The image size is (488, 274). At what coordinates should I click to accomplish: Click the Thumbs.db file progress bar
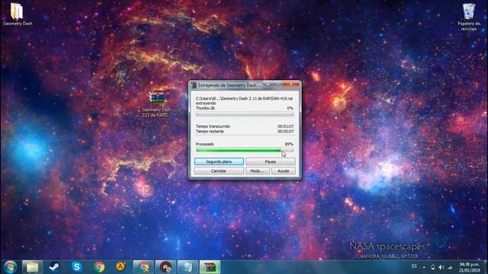pos(245,115)
